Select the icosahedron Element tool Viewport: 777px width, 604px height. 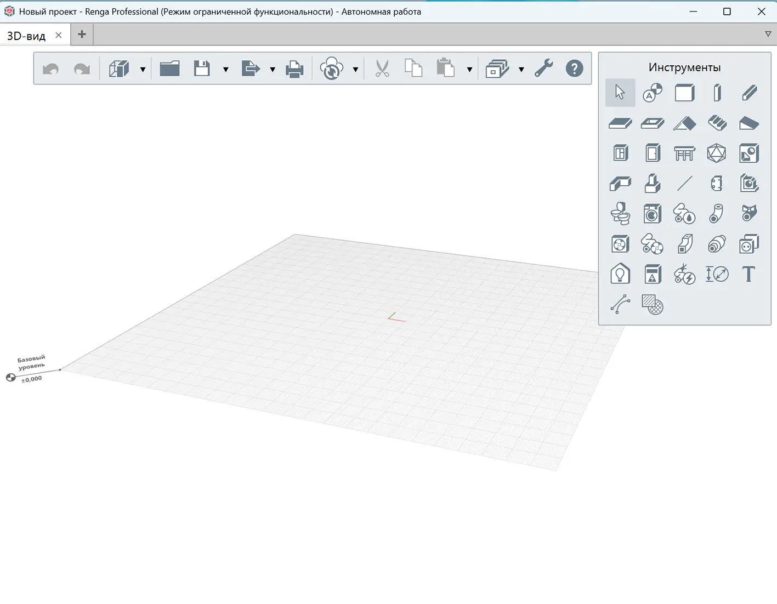(717, 153)
